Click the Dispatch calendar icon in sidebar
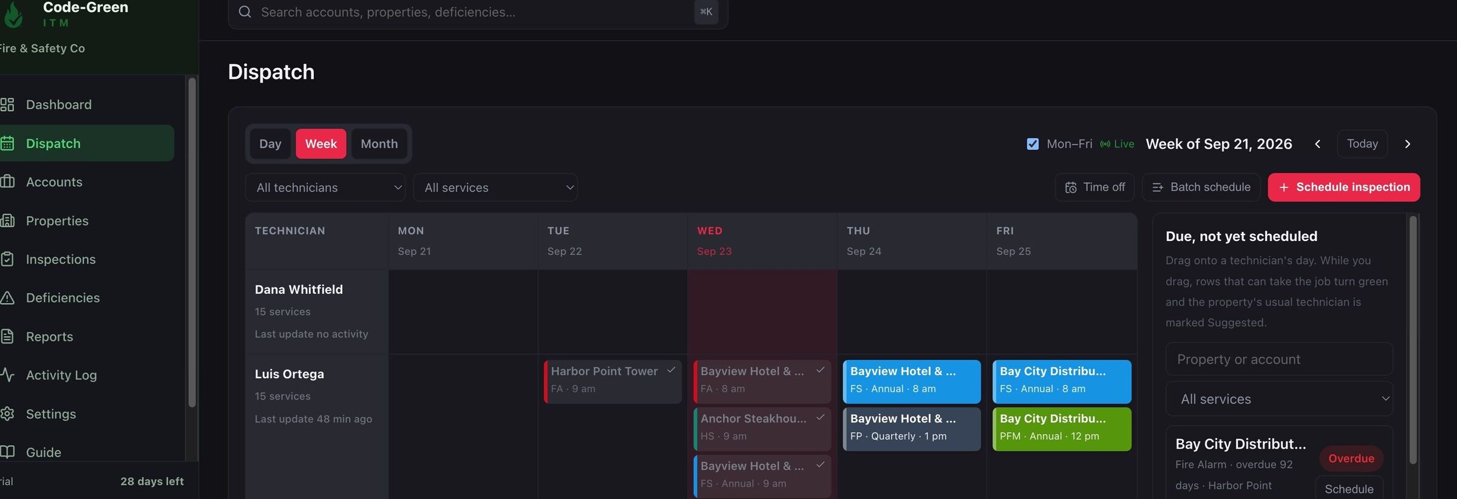This screenshot has width=1457, height=499. coord(7,144)
